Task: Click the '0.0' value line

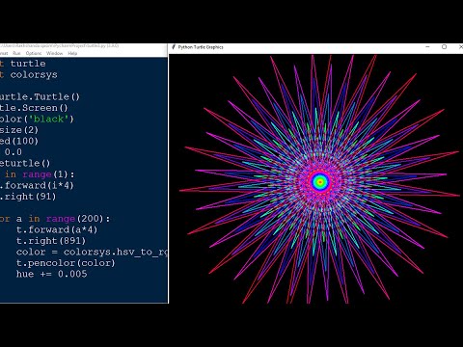Action: (13, 152)
